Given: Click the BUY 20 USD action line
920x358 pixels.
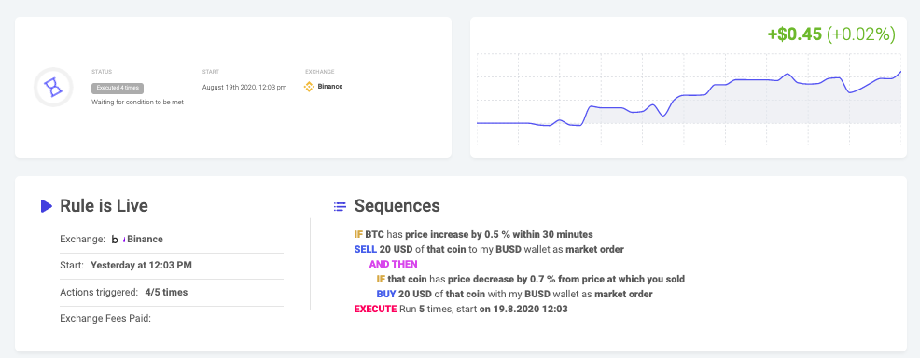Looking at the screenshot, I should click(514, 294).
